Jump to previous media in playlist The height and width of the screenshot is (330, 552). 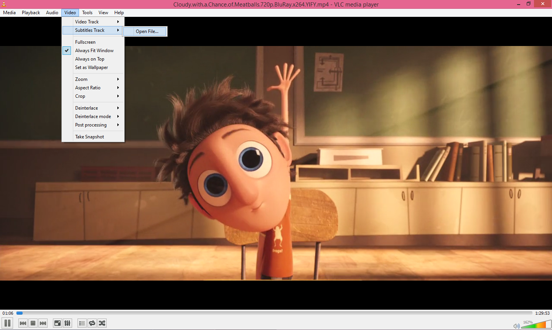click(23, 323)
